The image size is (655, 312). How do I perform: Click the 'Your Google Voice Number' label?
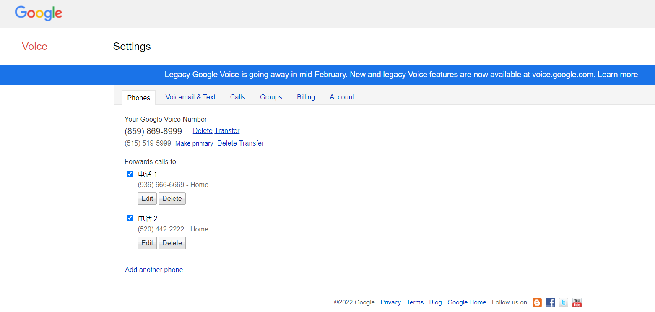tap(166, 120)
